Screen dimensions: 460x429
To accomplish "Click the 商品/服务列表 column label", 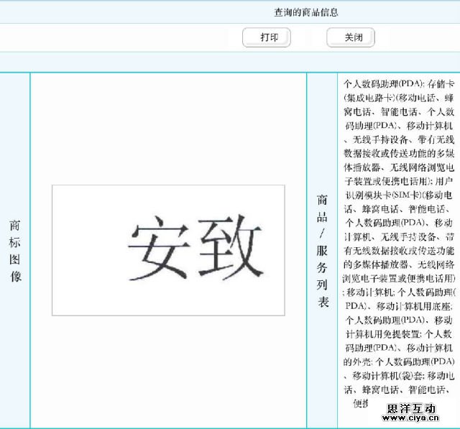I will (323, 250).
